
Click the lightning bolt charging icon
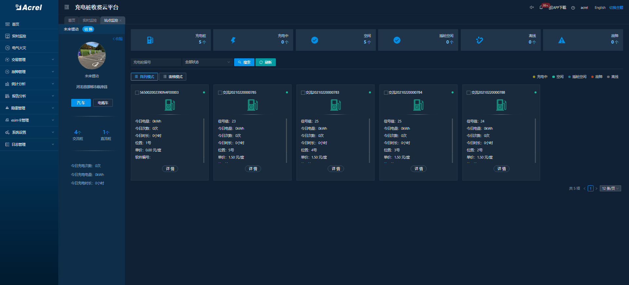(233, 40)
